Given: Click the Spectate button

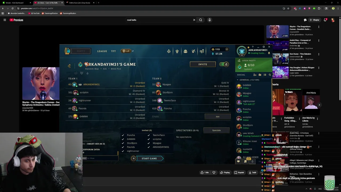Looking at the screenshot, I should point(216,130).
